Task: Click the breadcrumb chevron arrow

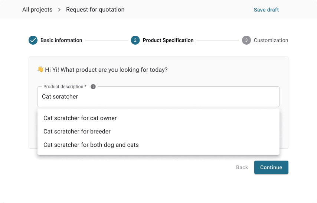Action: [x=59, y=10]
